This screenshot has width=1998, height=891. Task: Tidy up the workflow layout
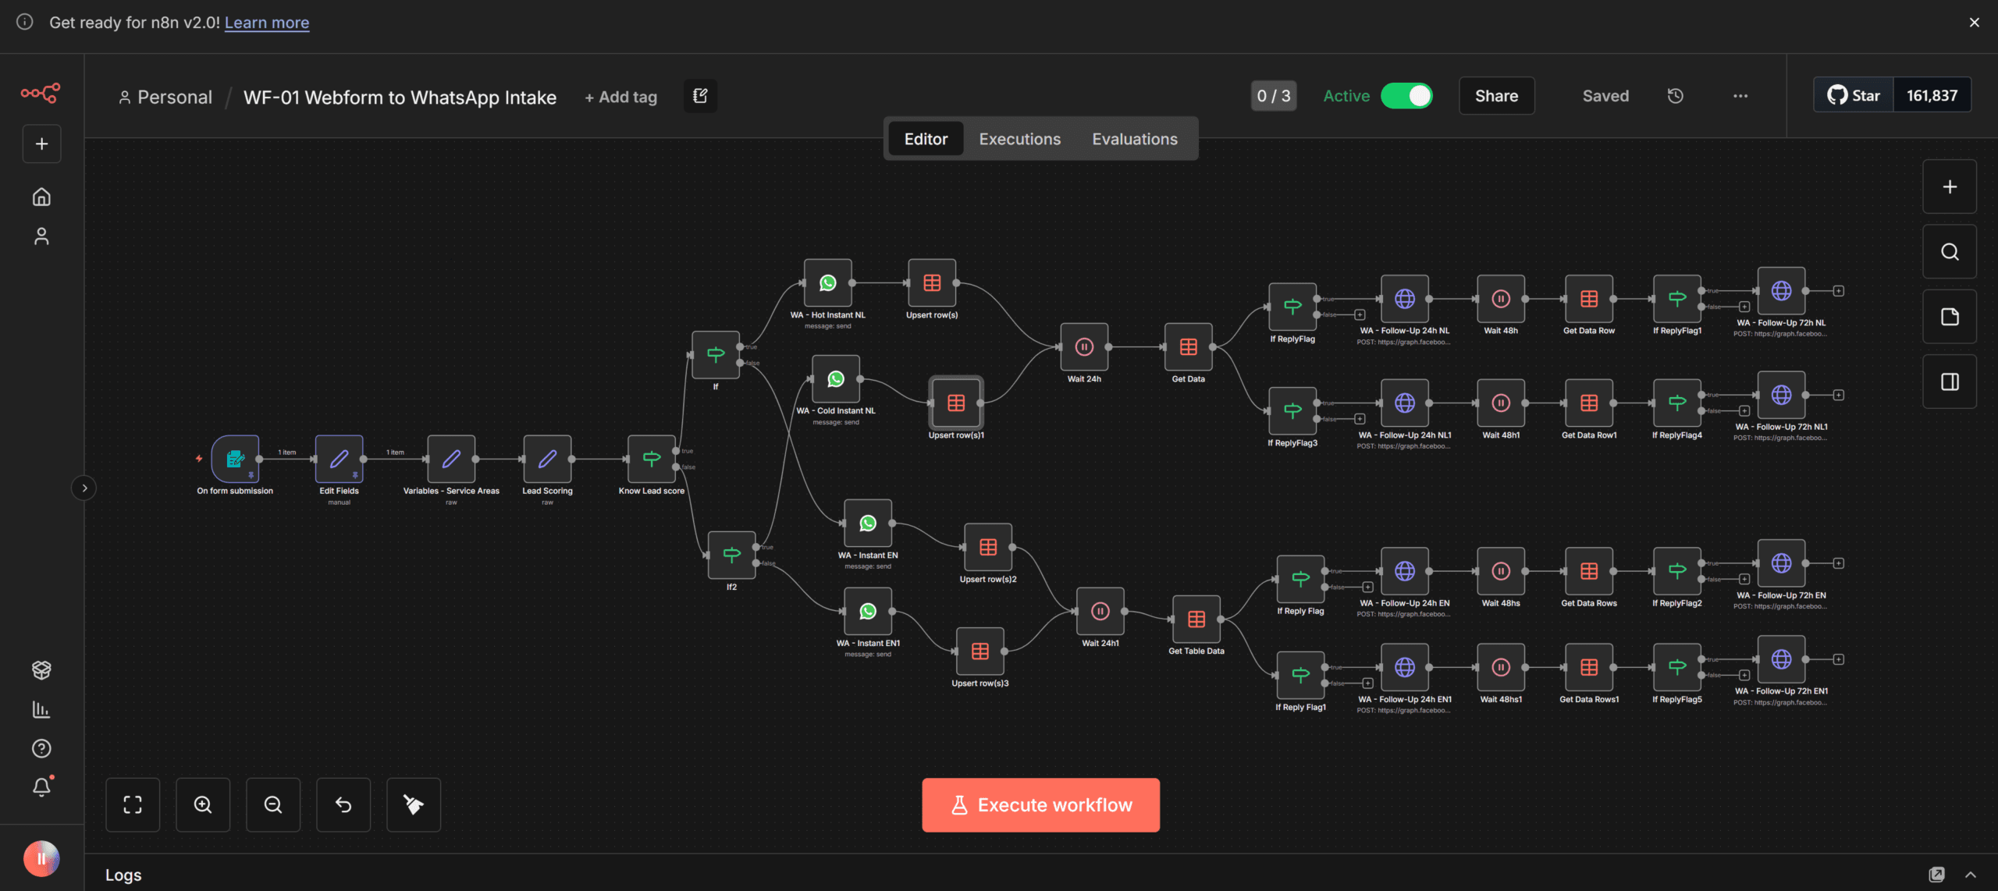[414, 804]
